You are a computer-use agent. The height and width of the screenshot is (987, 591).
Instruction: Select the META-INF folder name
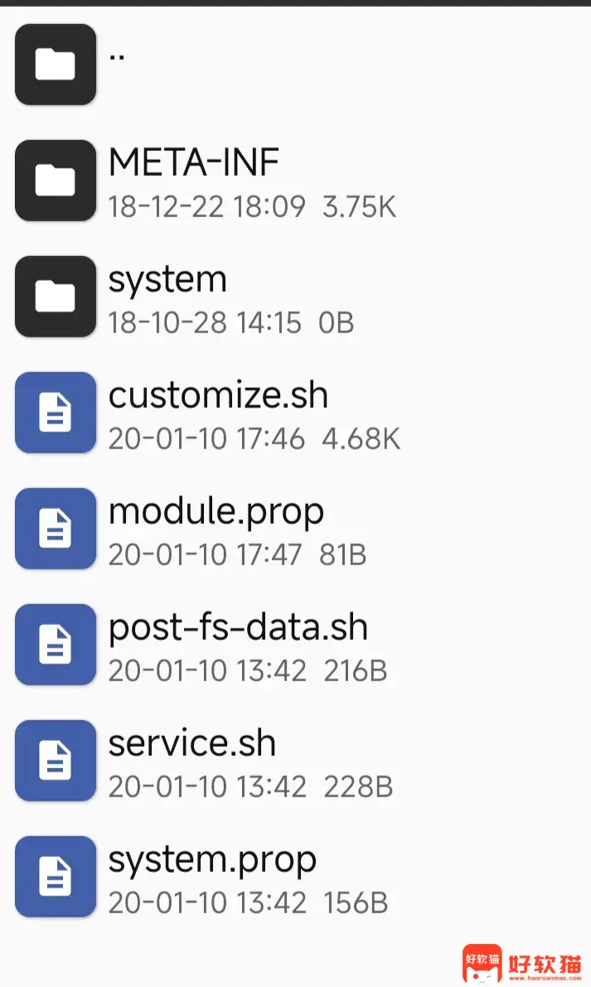point(194,162)
